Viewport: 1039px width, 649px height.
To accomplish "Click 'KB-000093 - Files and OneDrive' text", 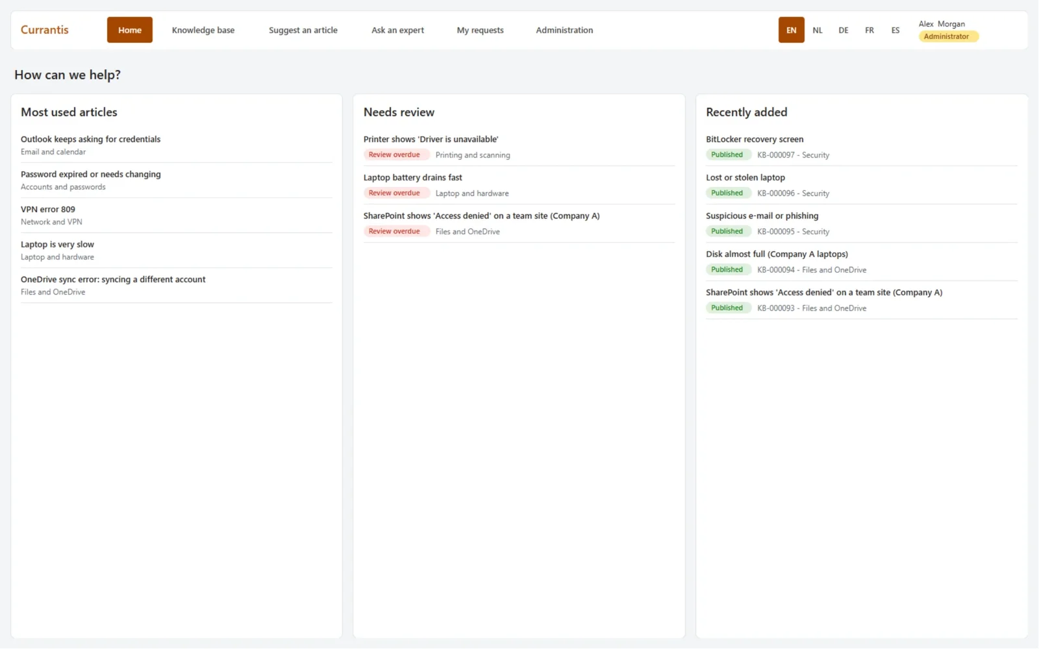I will pos(812,308).
